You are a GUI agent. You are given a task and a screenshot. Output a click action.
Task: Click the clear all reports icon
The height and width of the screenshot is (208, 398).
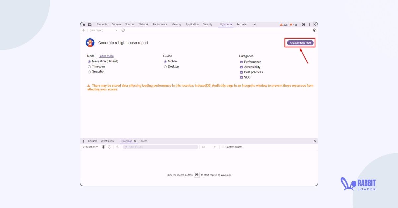pyautogui.click(x=123, y=30)
